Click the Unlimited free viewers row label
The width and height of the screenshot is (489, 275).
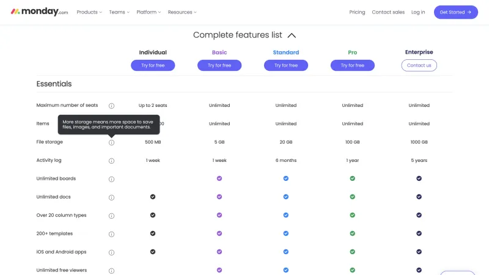[x=62, y=270]
